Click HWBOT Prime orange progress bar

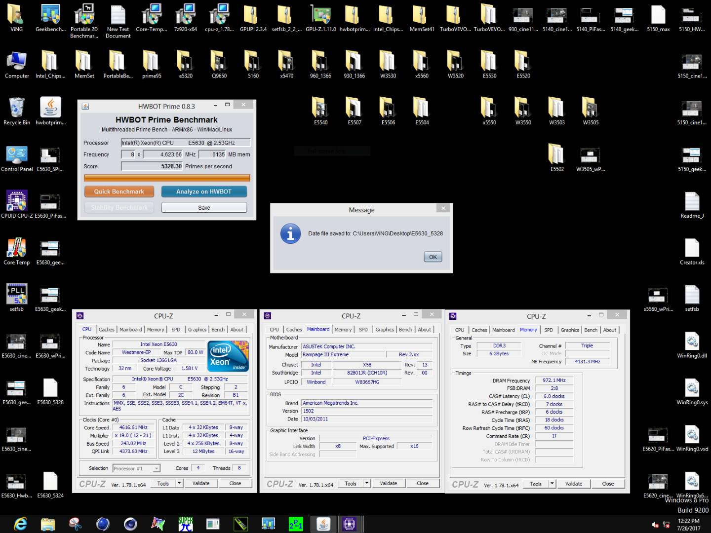pos(167,178)
